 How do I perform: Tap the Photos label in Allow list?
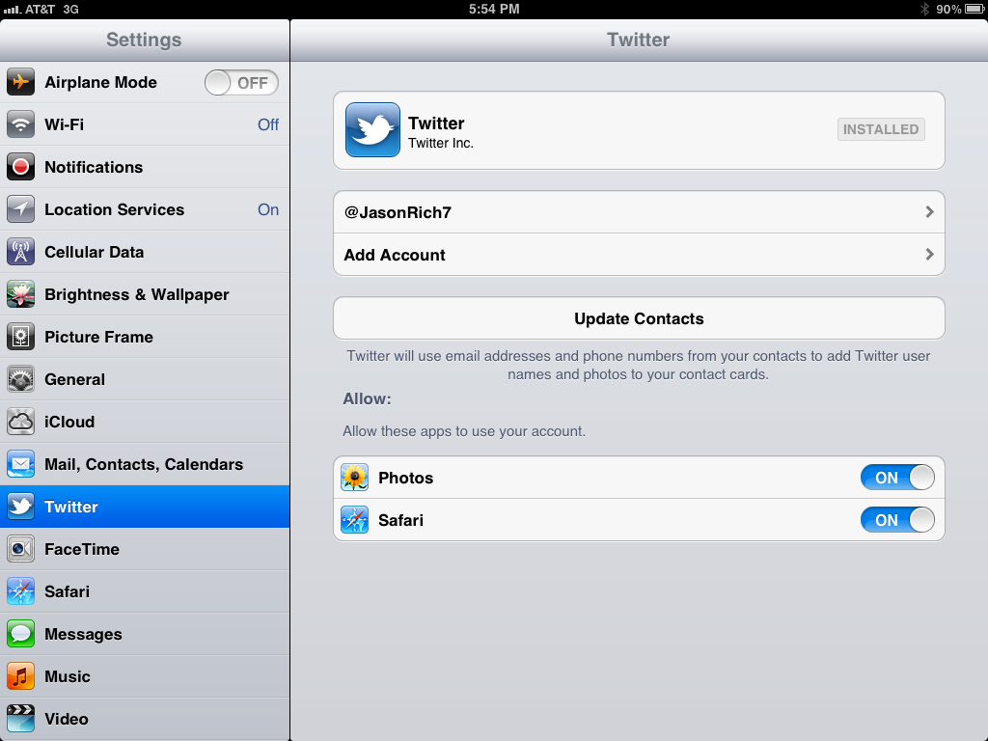(x=406, y=479)
